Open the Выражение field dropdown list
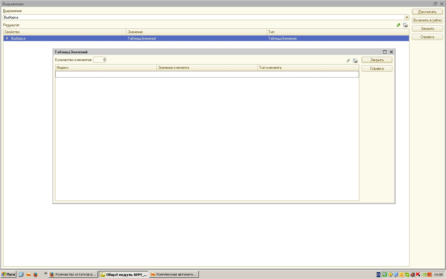 407,17
